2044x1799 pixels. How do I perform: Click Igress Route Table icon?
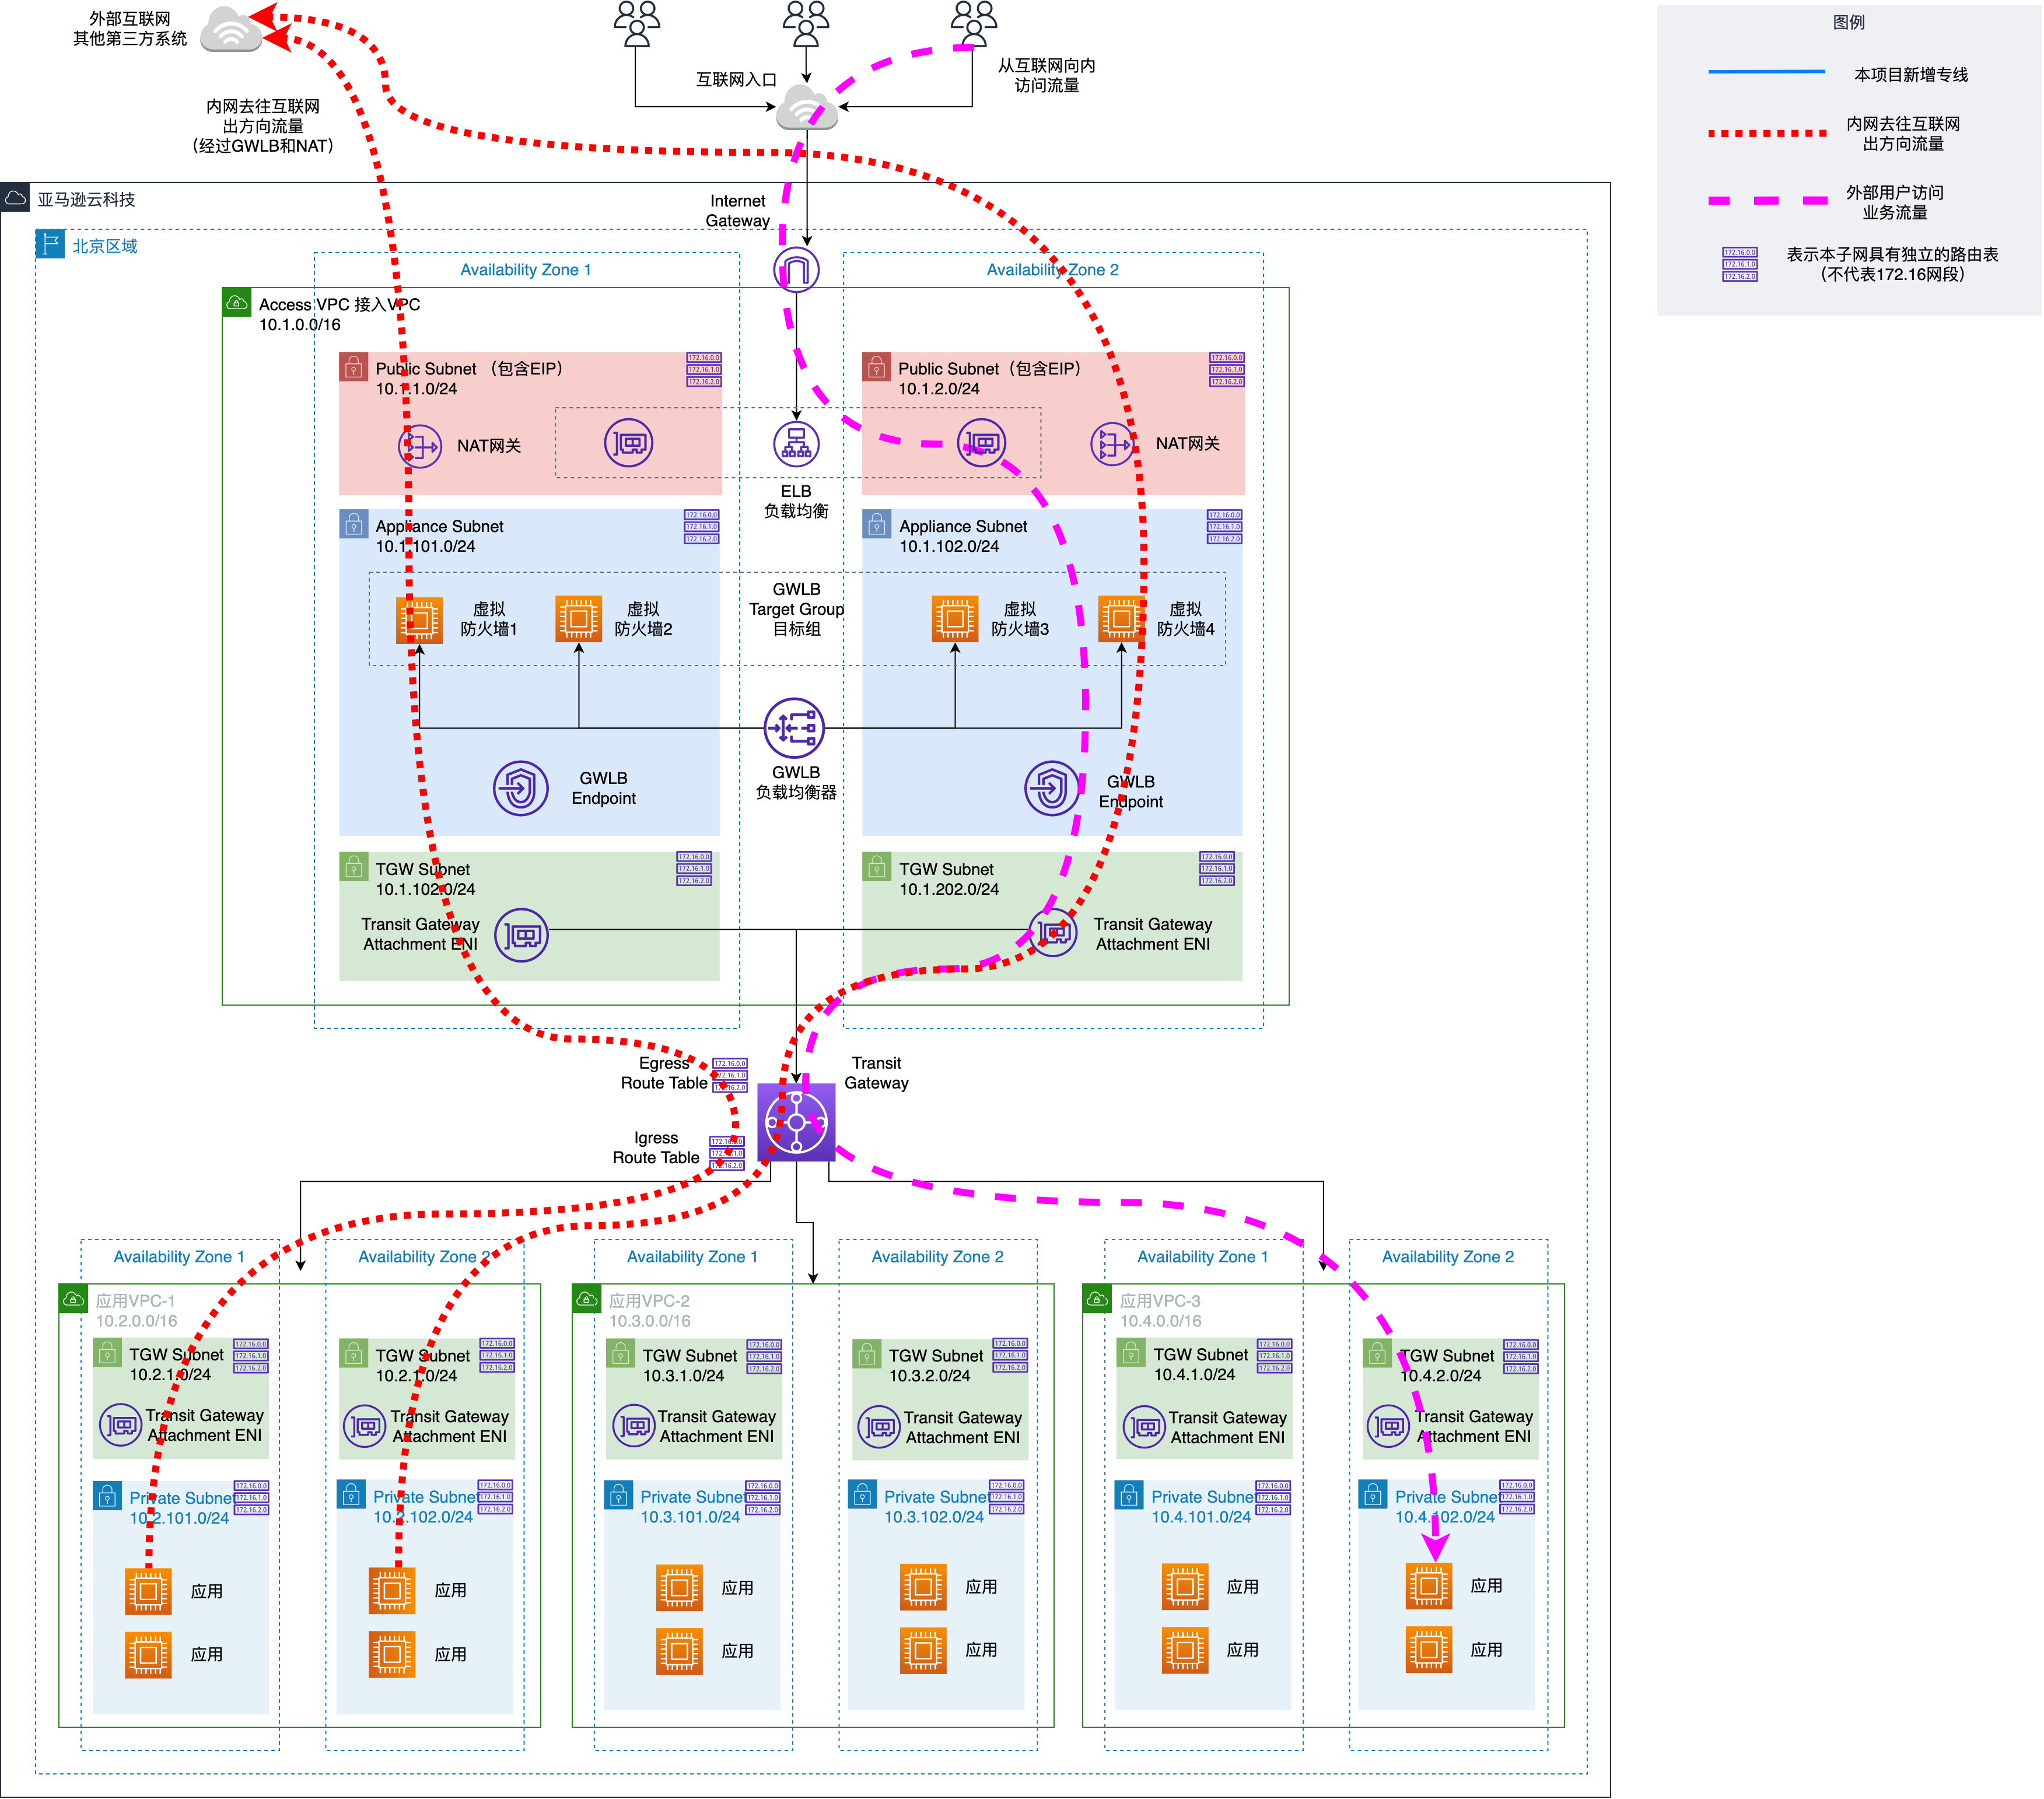(727, 1153)
